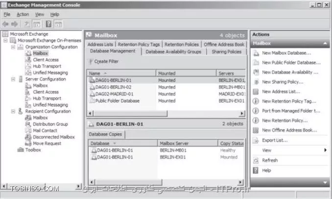Expand the View submenu arrow
332x199 pixels.
326,150
